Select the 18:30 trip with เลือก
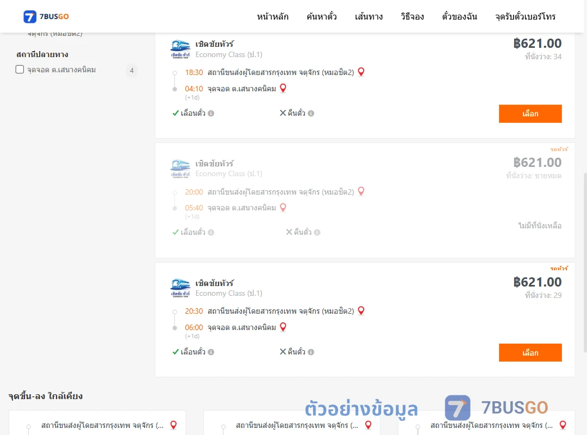This screenshot has width=587, height=435. pyautogui.click(x=530, y=114)
